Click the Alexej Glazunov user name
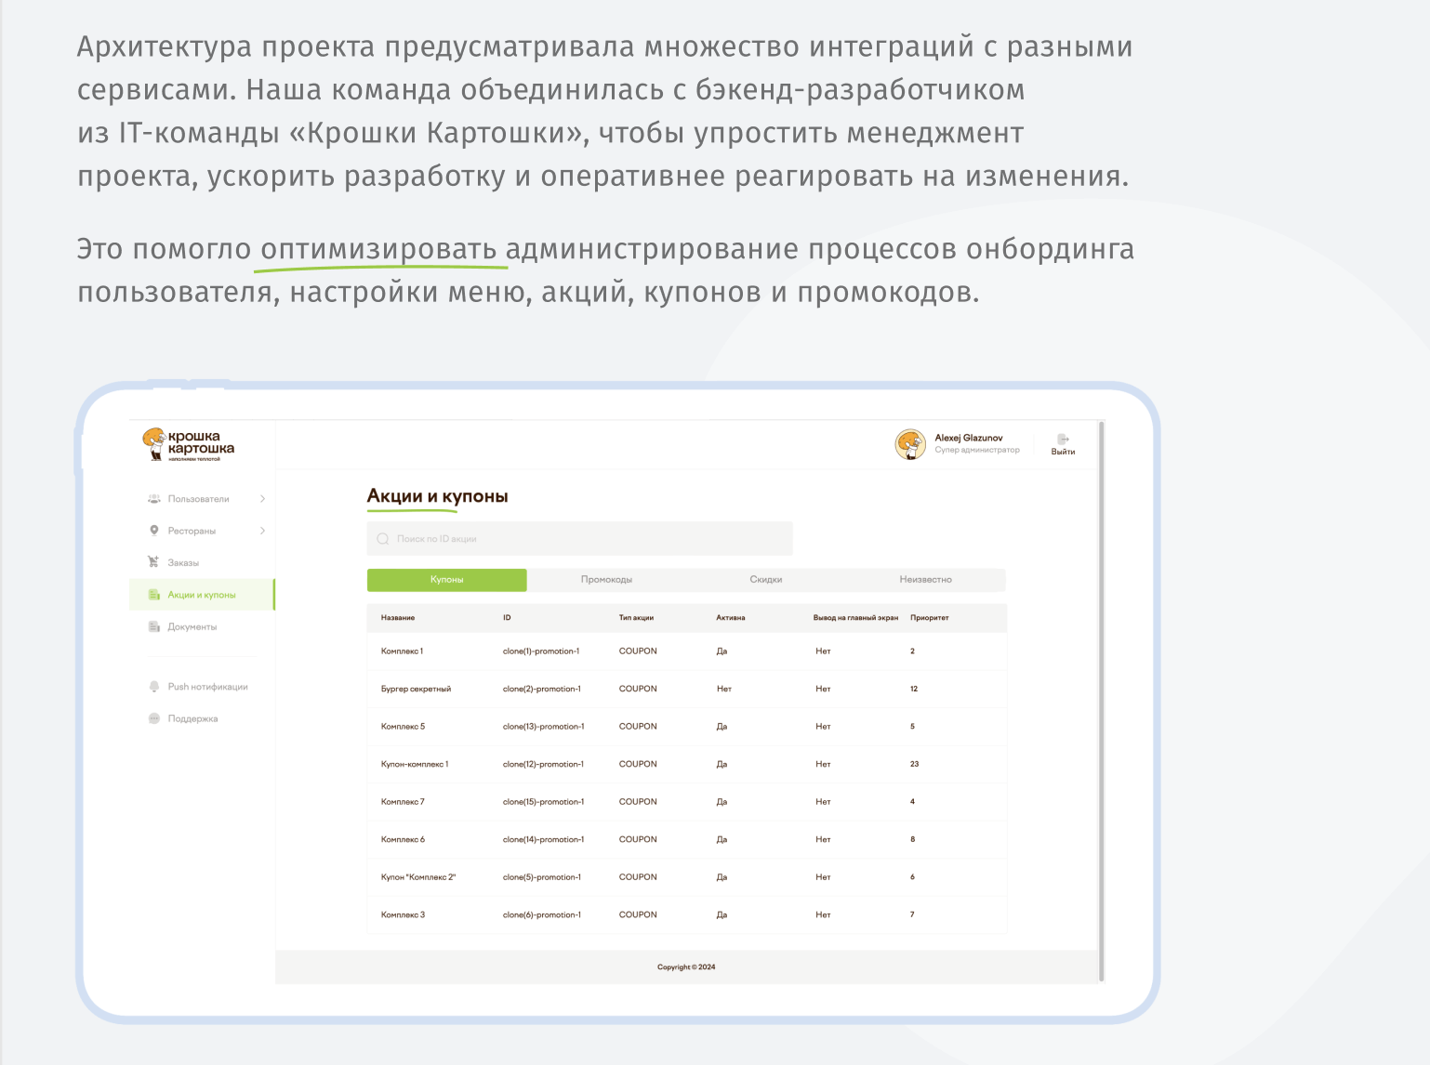 969,438
